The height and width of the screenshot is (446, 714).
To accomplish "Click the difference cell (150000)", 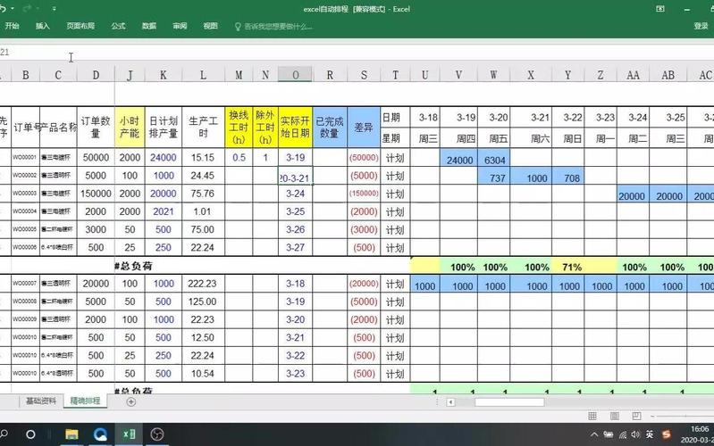I will [364, 194].
